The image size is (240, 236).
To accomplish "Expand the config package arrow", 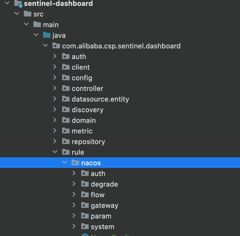I will (55, 78).
